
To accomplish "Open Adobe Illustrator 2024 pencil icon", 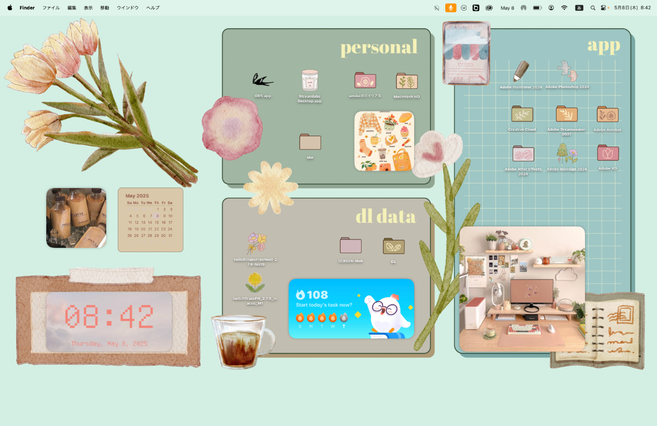I will click(x=521, y=71).
